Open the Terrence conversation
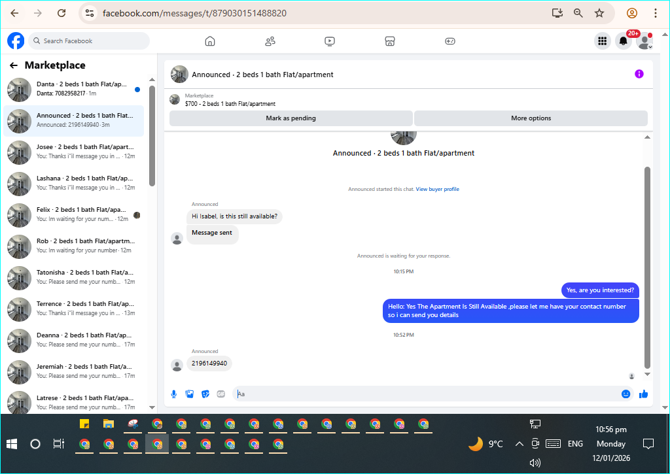The image size is (670, 474). tap(73, 309)
